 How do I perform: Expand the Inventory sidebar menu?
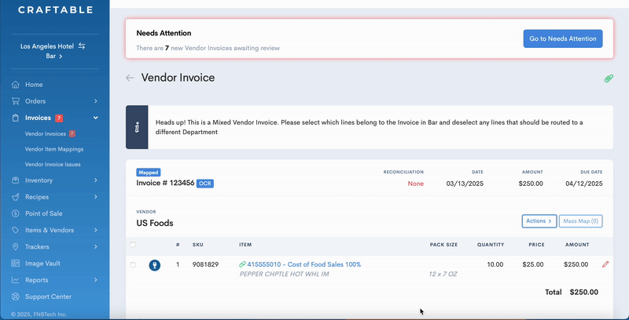[x=95, y=180]
